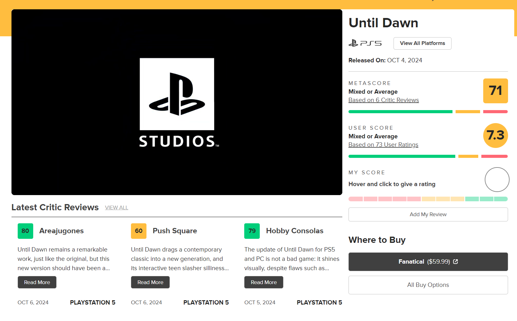Click PLAYSTATION 5 label under Areajugones review
The image size is (517, 321).
pyautogui.click(x=92, y=302)
